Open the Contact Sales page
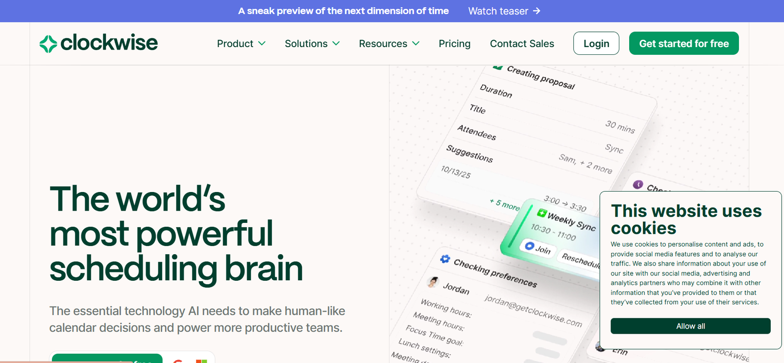 coord(522,44)
